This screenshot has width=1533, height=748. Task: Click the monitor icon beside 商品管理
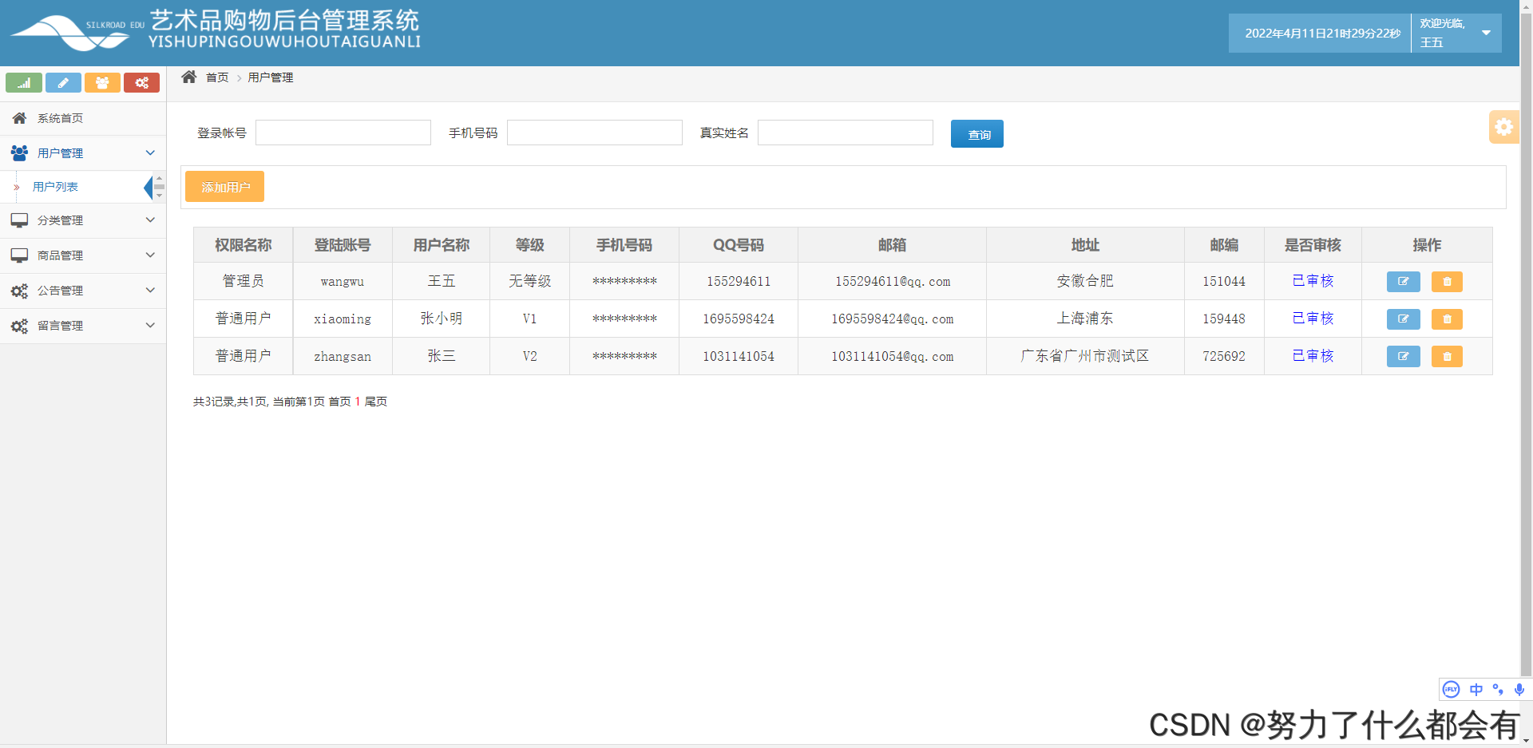(x=19, y=255)
